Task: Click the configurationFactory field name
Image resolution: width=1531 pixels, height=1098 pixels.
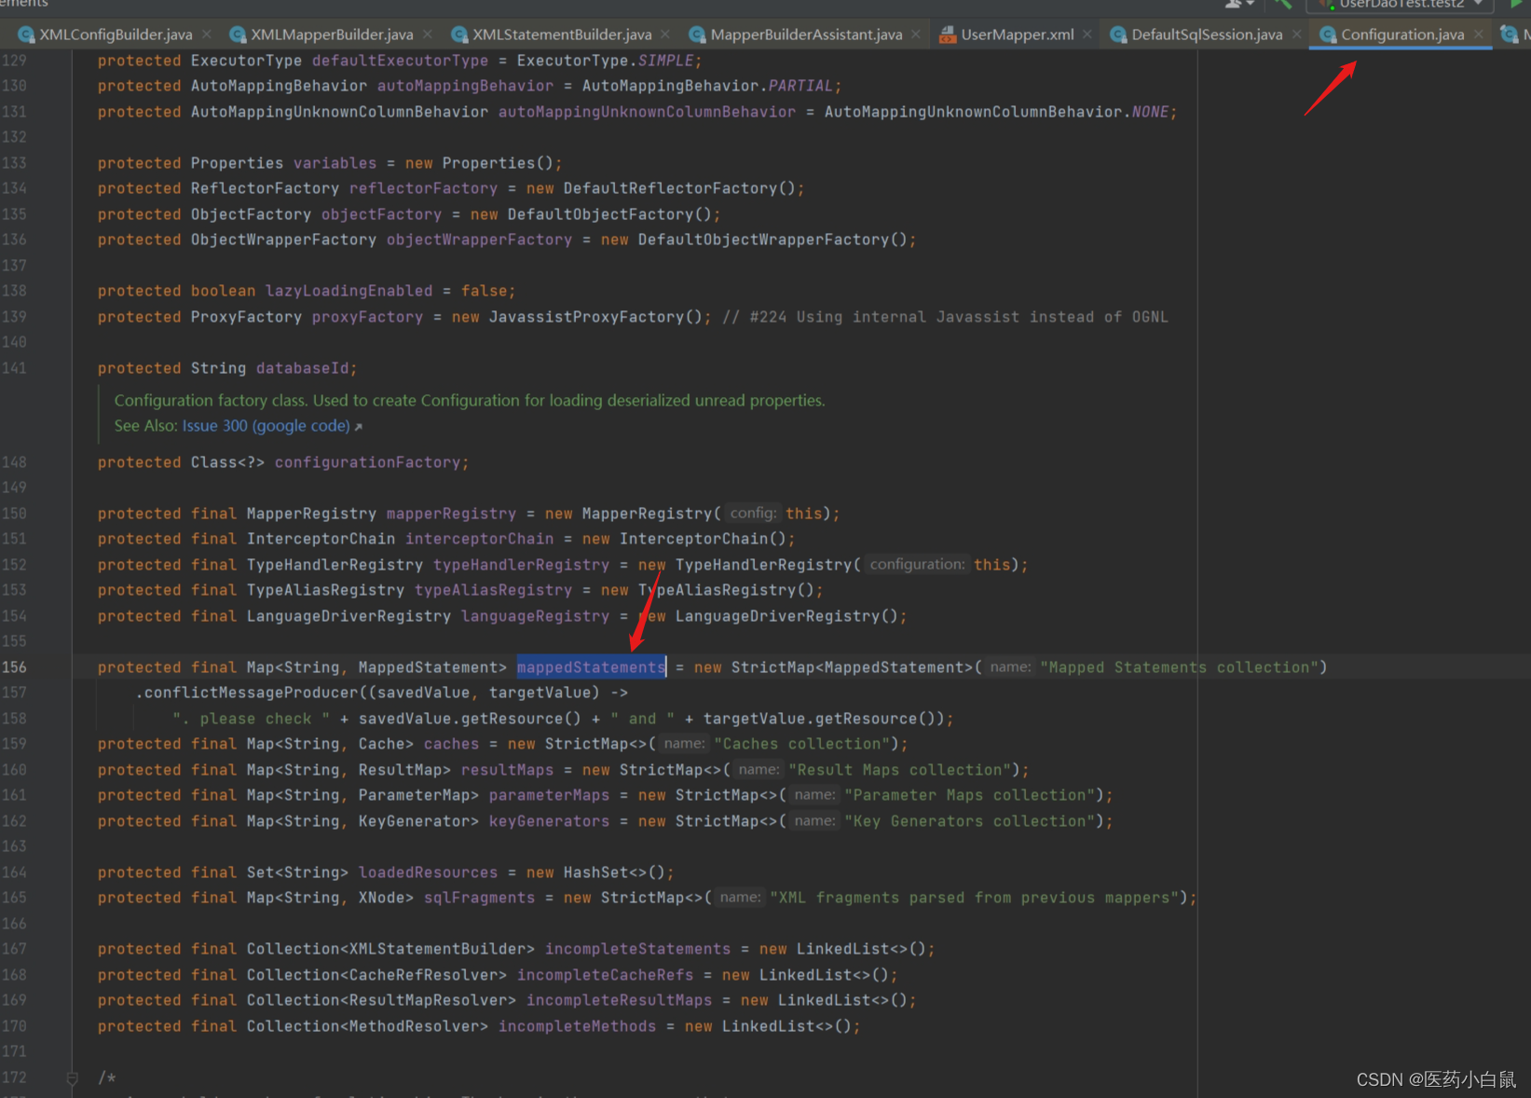Action: pos(367,462)
